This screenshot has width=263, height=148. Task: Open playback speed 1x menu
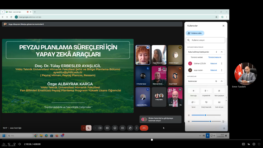coord(249,144)
